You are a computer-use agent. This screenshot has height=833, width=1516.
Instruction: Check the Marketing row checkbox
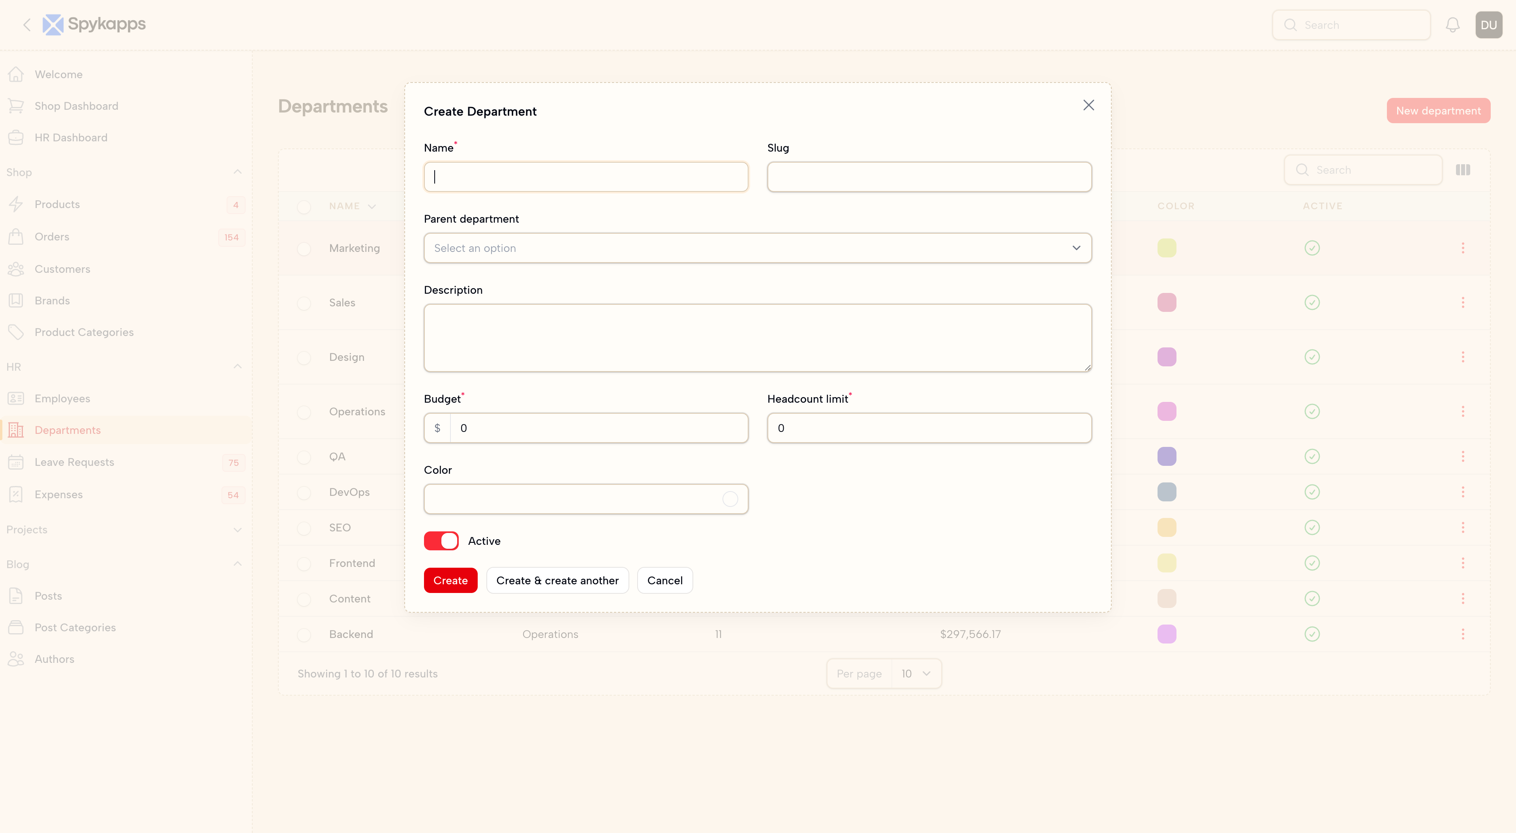[x=304, y=248]
